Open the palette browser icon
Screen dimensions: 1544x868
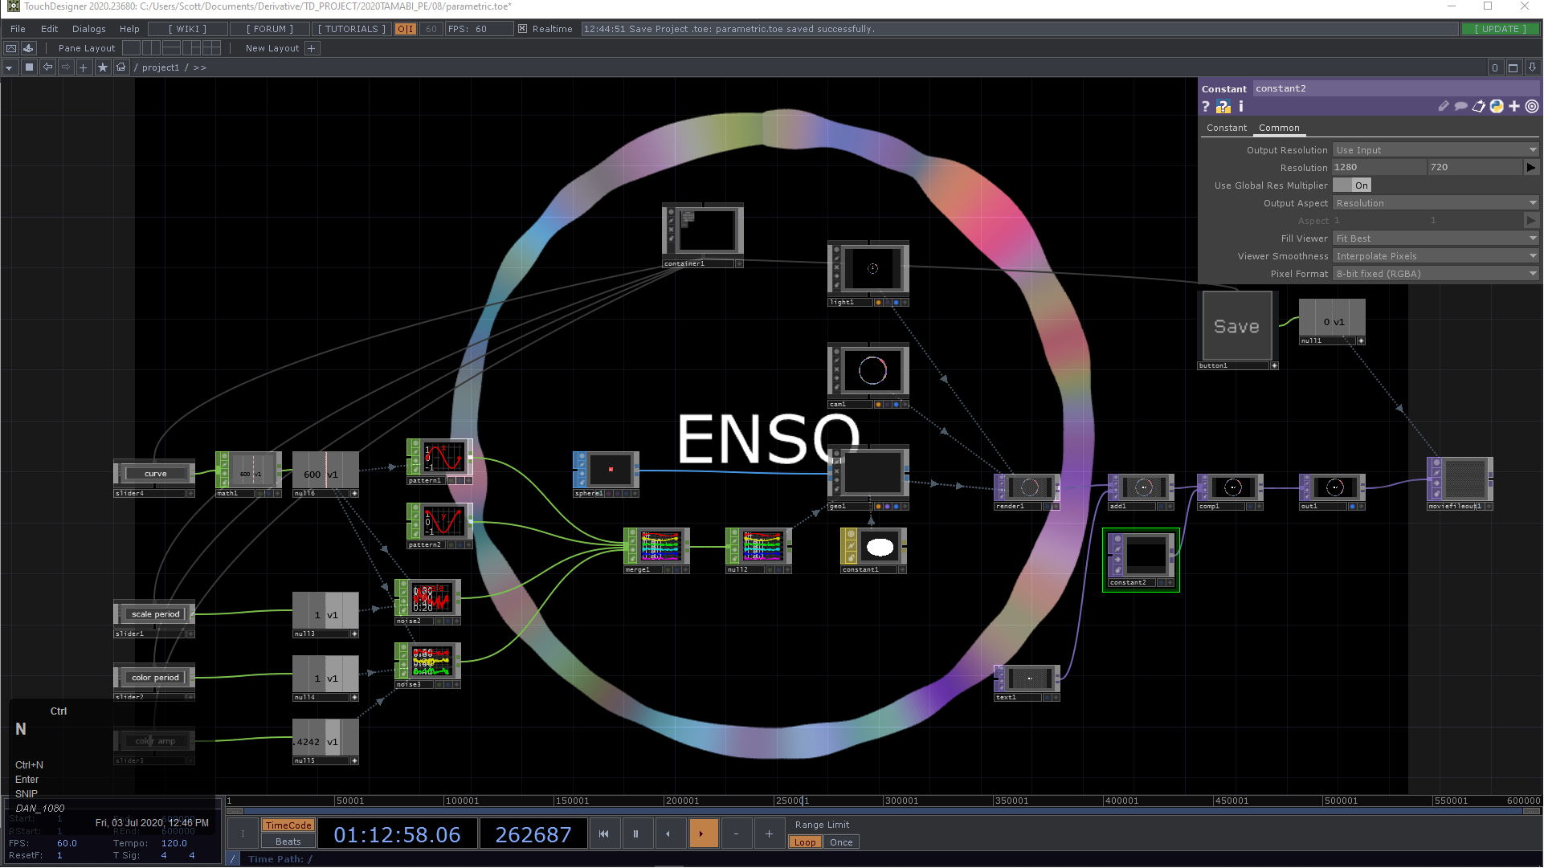pyautogui.click(x=28, y=48)
